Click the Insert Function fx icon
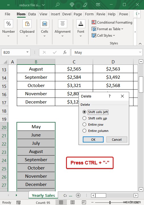This screenshot has height=205, width=144. point(65,52)
